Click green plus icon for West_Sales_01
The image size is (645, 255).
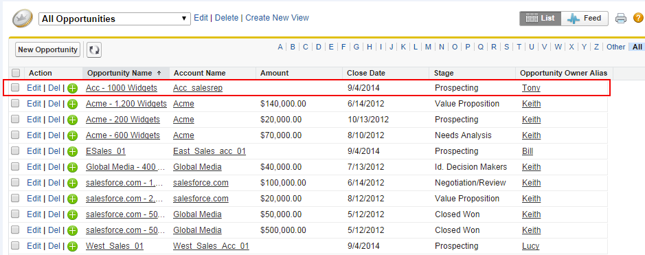pyautogui.click(x=72, y=246)
